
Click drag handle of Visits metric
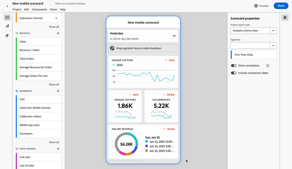(18, 42)
